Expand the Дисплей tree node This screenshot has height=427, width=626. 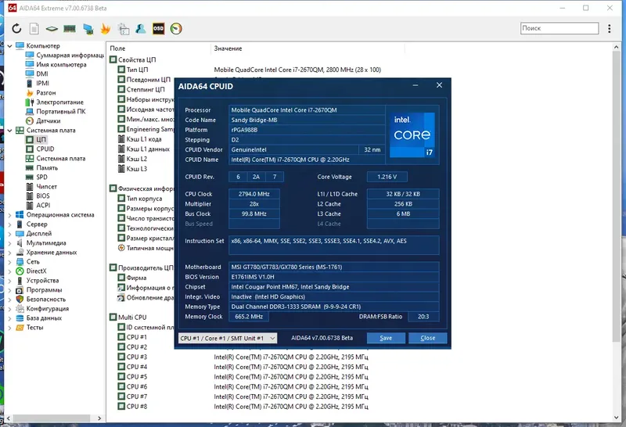9,234
